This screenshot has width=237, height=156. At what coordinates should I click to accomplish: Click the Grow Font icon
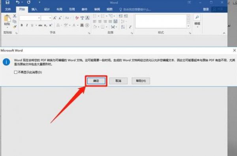55,18
